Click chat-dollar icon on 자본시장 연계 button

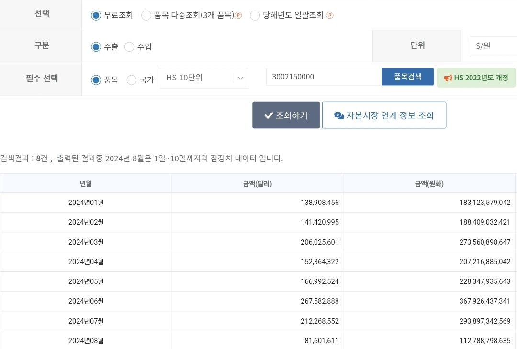click(x=339, y=115)
